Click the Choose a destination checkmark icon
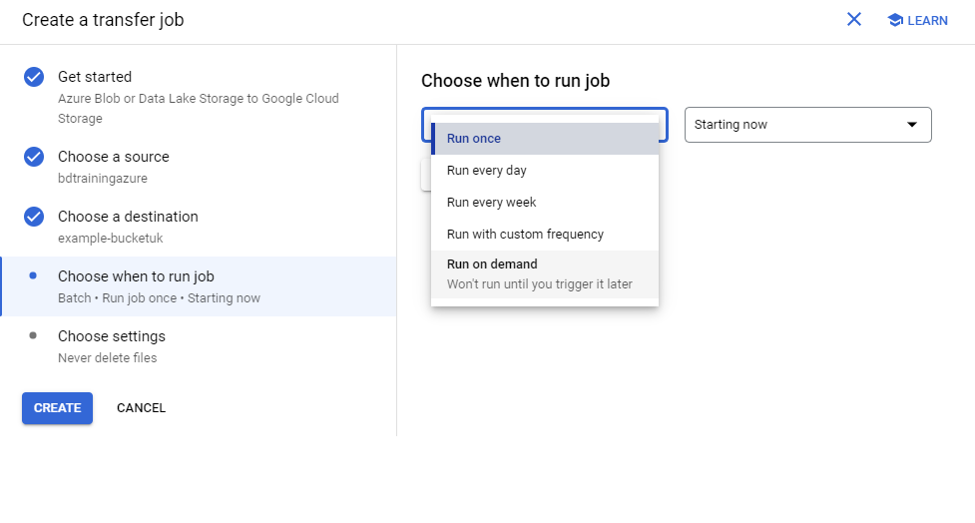 [x=34, y=217]
